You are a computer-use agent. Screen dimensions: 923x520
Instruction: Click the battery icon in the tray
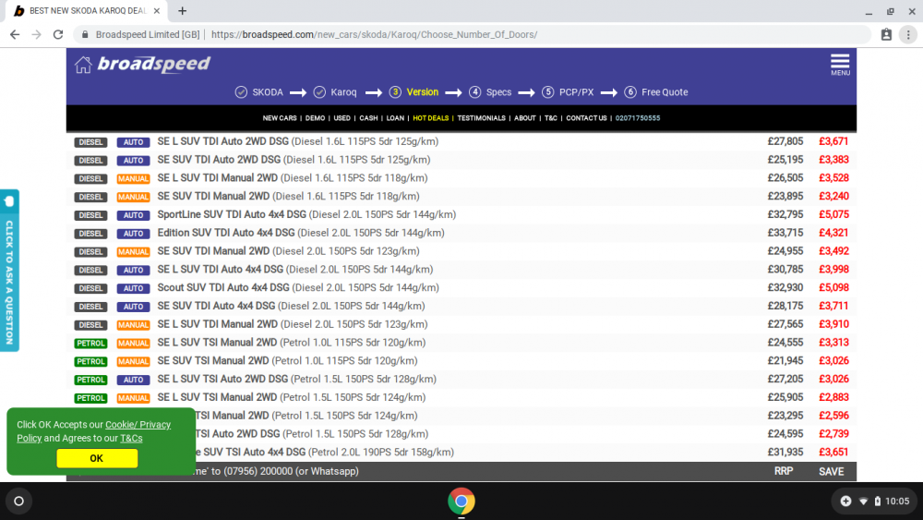[x=877, y=502]
